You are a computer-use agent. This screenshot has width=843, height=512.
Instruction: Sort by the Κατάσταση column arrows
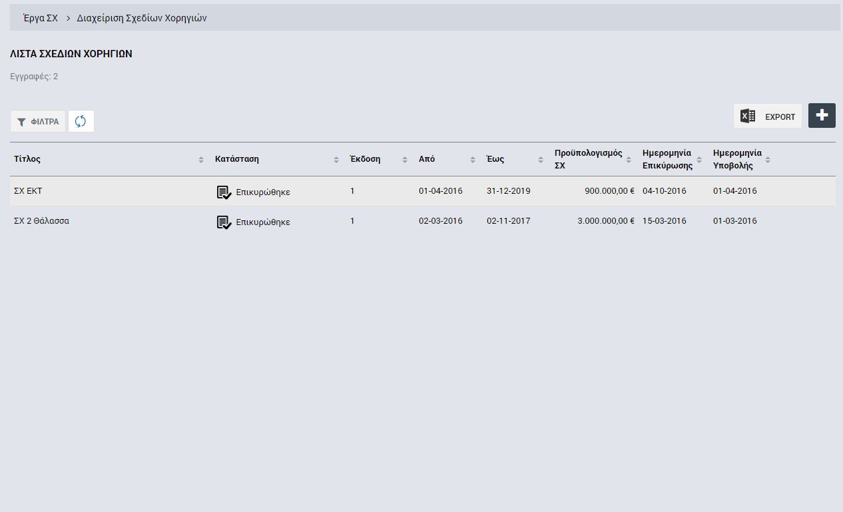click(x=336, y=160)
